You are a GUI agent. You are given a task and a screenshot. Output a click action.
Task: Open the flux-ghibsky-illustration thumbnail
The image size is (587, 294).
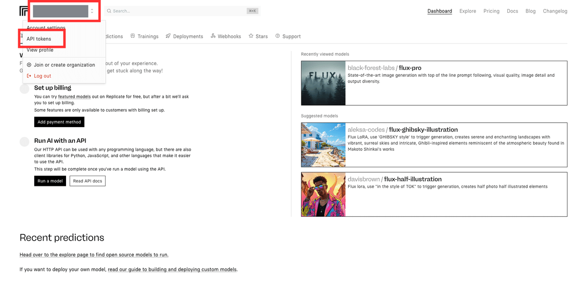point(323,145)
